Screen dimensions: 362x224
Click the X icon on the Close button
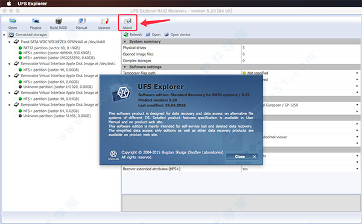click(x=255, y=157)
